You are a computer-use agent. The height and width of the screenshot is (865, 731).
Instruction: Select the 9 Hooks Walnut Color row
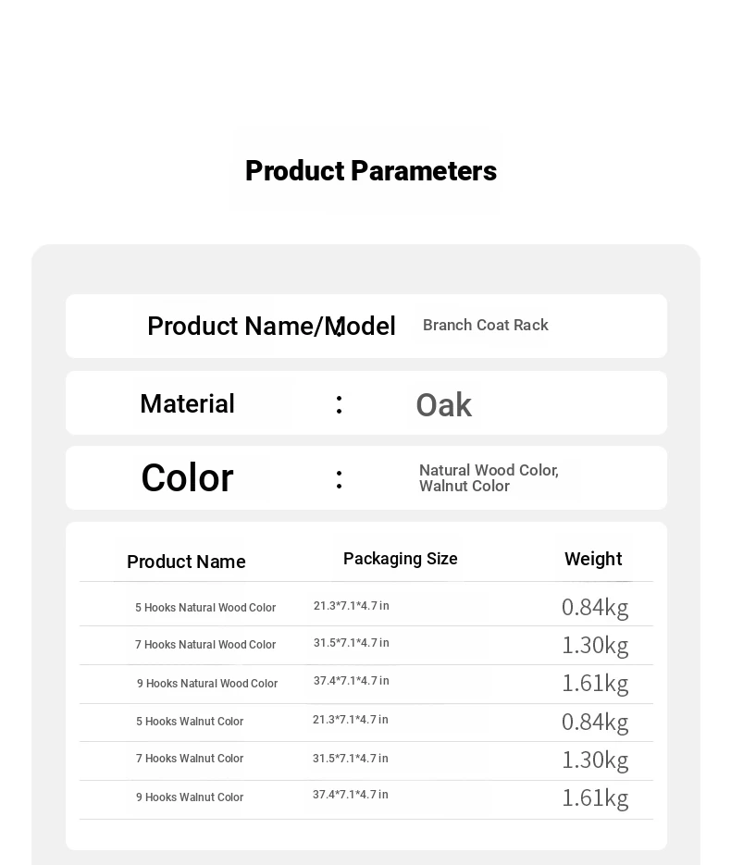click(365, 799)
